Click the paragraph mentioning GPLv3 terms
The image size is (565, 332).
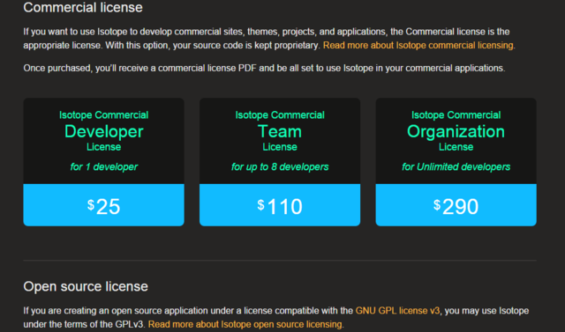(x=276, y=318)
